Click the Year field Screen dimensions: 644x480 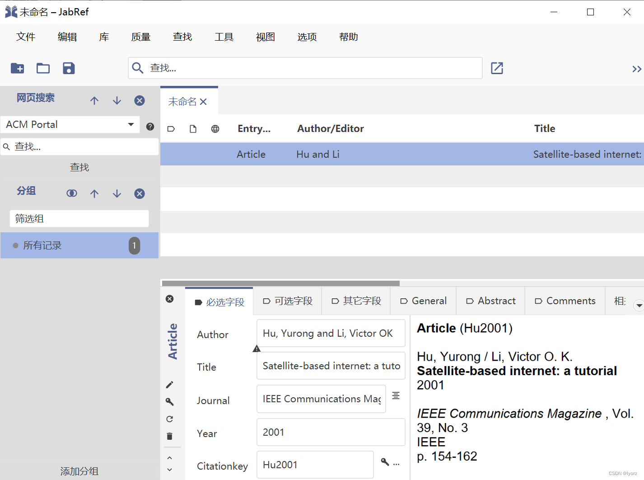(331, 432)
